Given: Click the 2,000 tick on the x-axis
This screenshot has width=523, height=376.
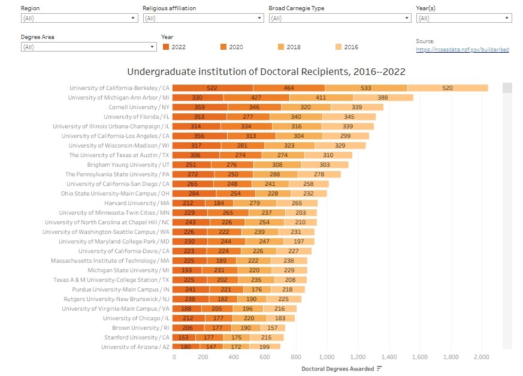Looking at the screenshot, I should 482,357.
